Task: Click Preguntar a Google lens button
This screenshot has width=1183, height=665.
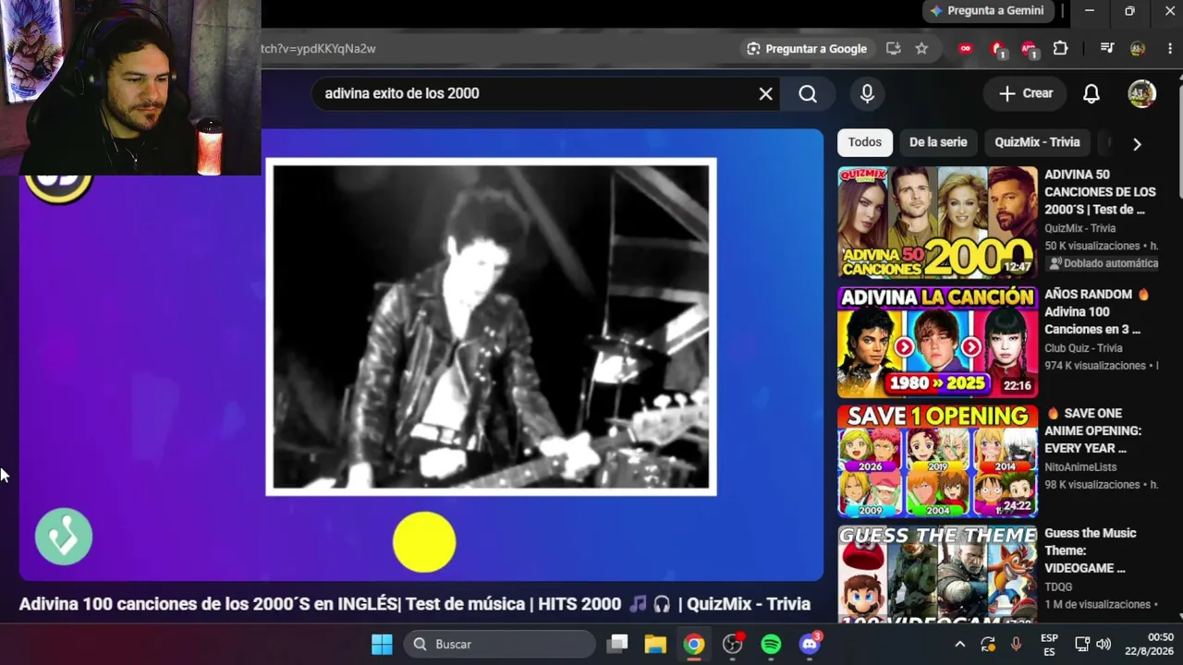Action: point(807,49)
